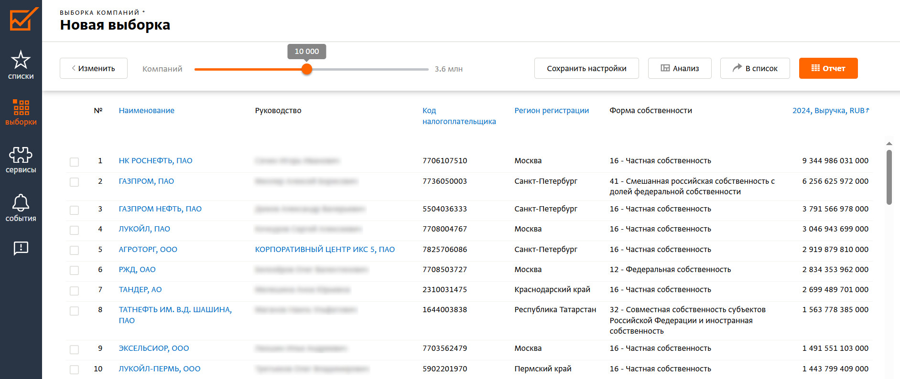Click scrollbar up arrow

coord(889,144)
